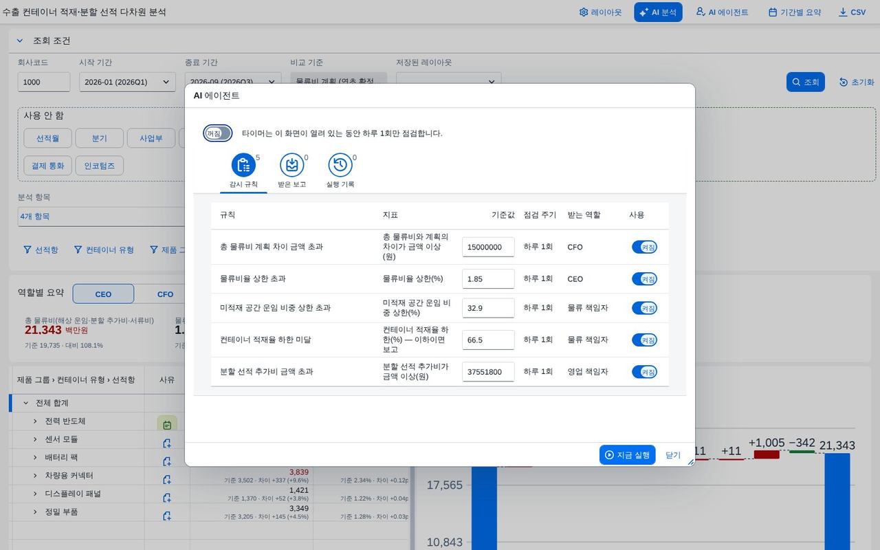Click the 기간별 요약 calendar icon
880x550 pixels.
[x=773, y=12]
